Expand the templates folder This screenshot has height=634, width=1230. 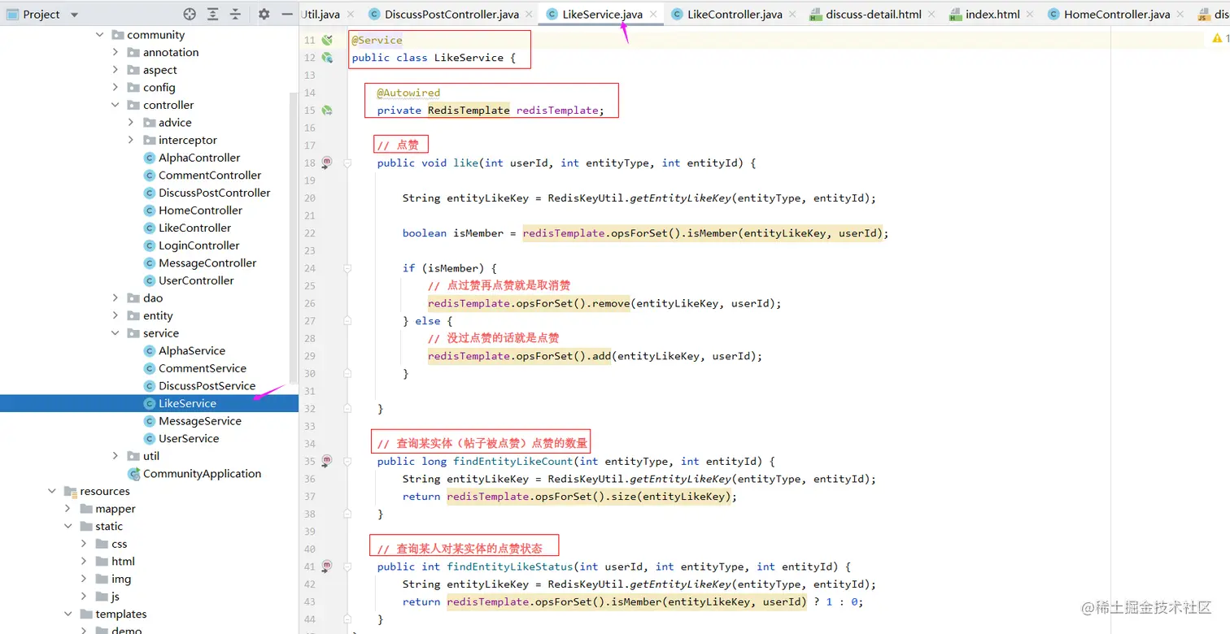click(x=68, y=614)
